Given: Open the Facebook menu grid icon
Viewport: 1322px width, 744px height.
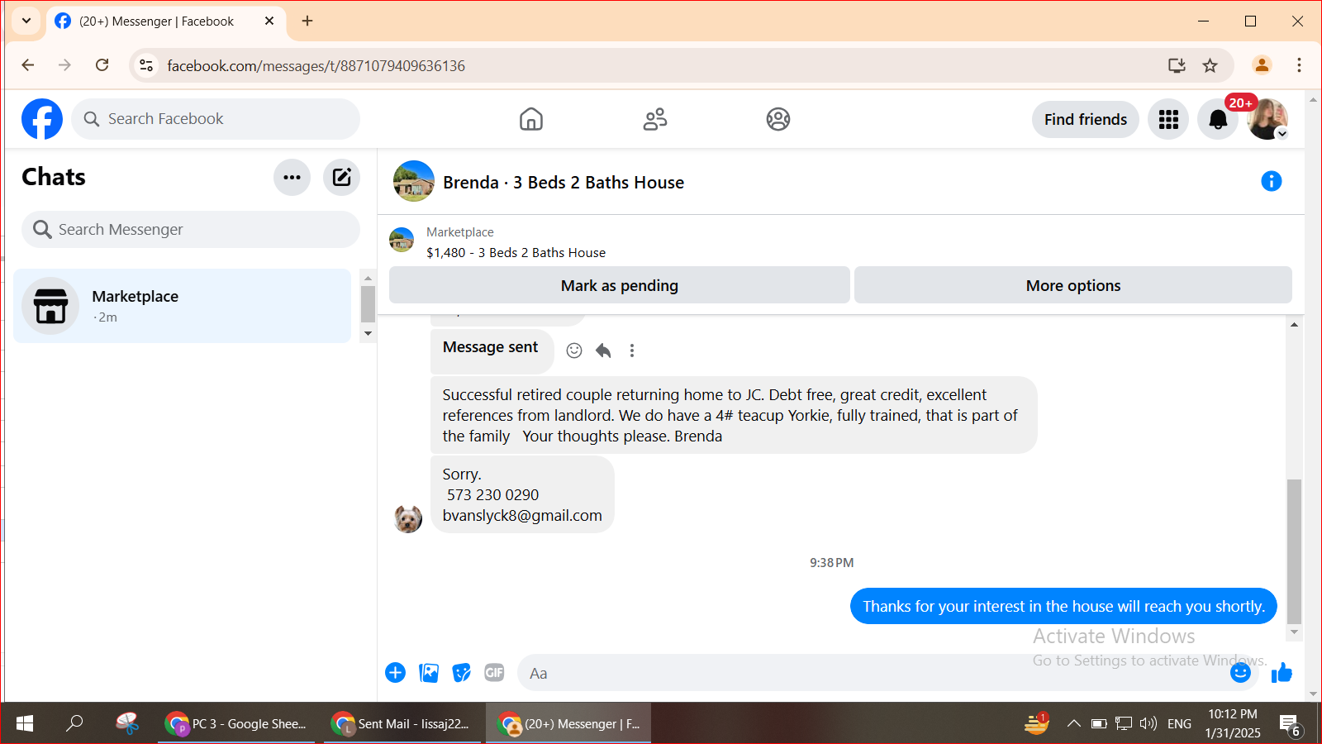Looking at the screenshot, I should point(1168,119).
